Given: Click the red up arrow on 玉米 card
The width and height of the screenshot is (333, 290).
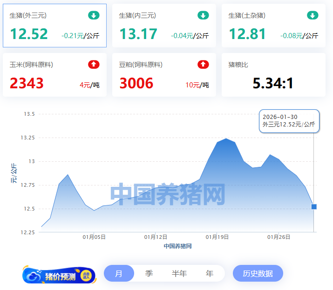Looking at the screenshot, I should coord(94,65).
